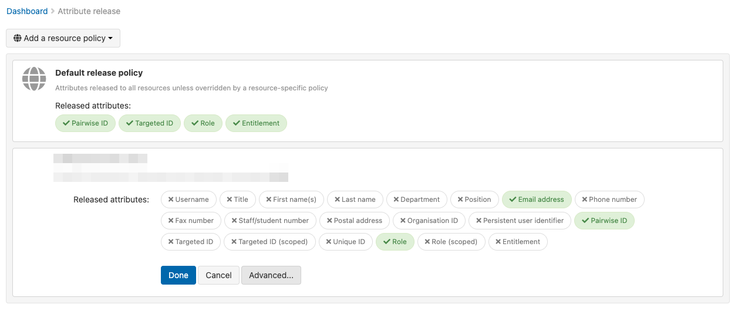Click the Done button

178,275
